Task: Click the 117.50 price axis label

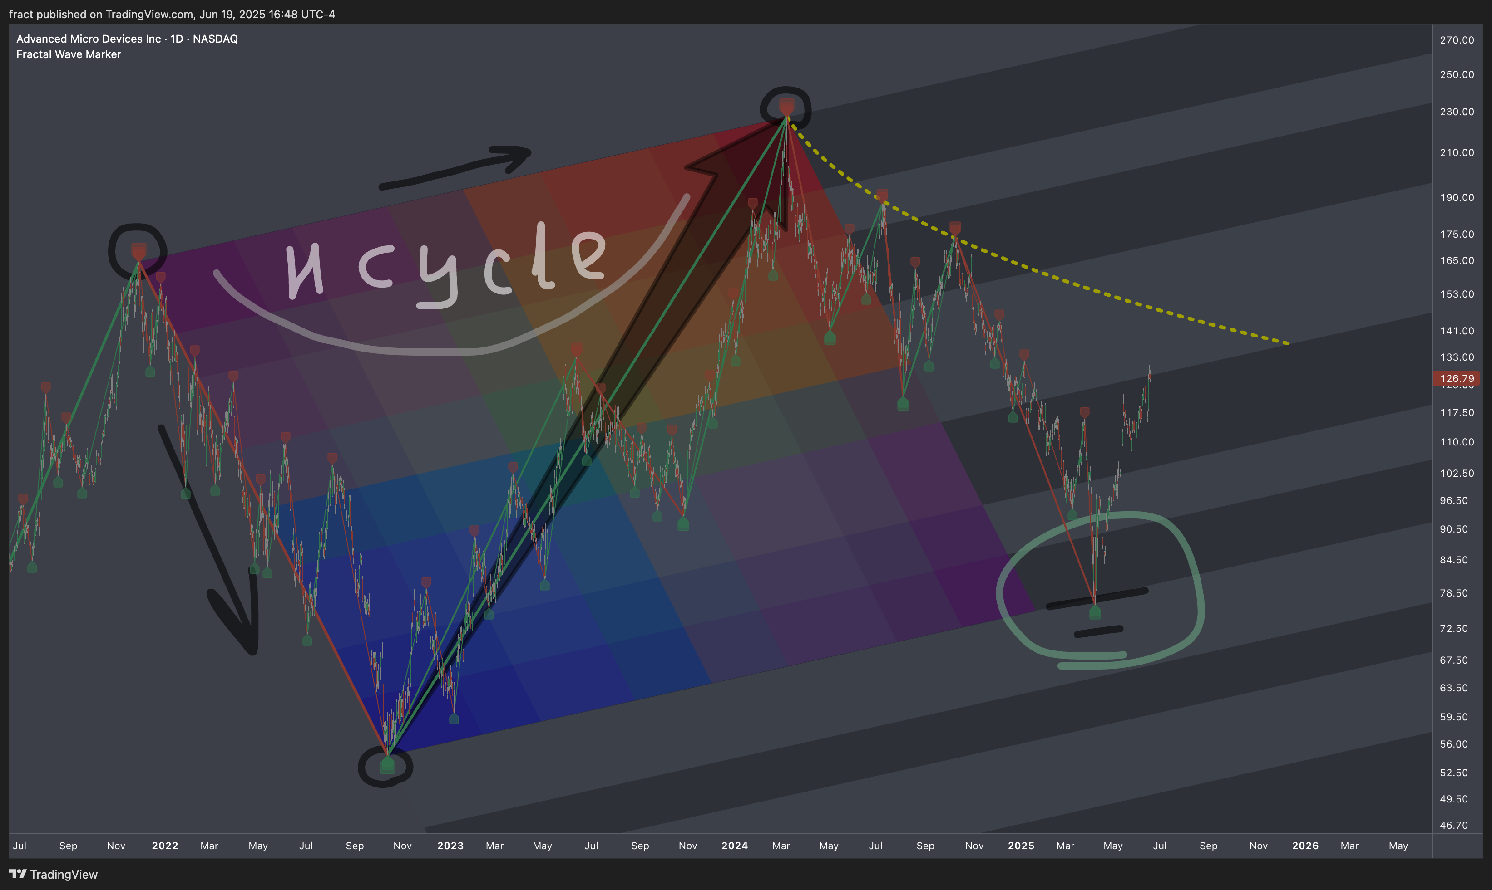Action: click(x=1457, y=412)
